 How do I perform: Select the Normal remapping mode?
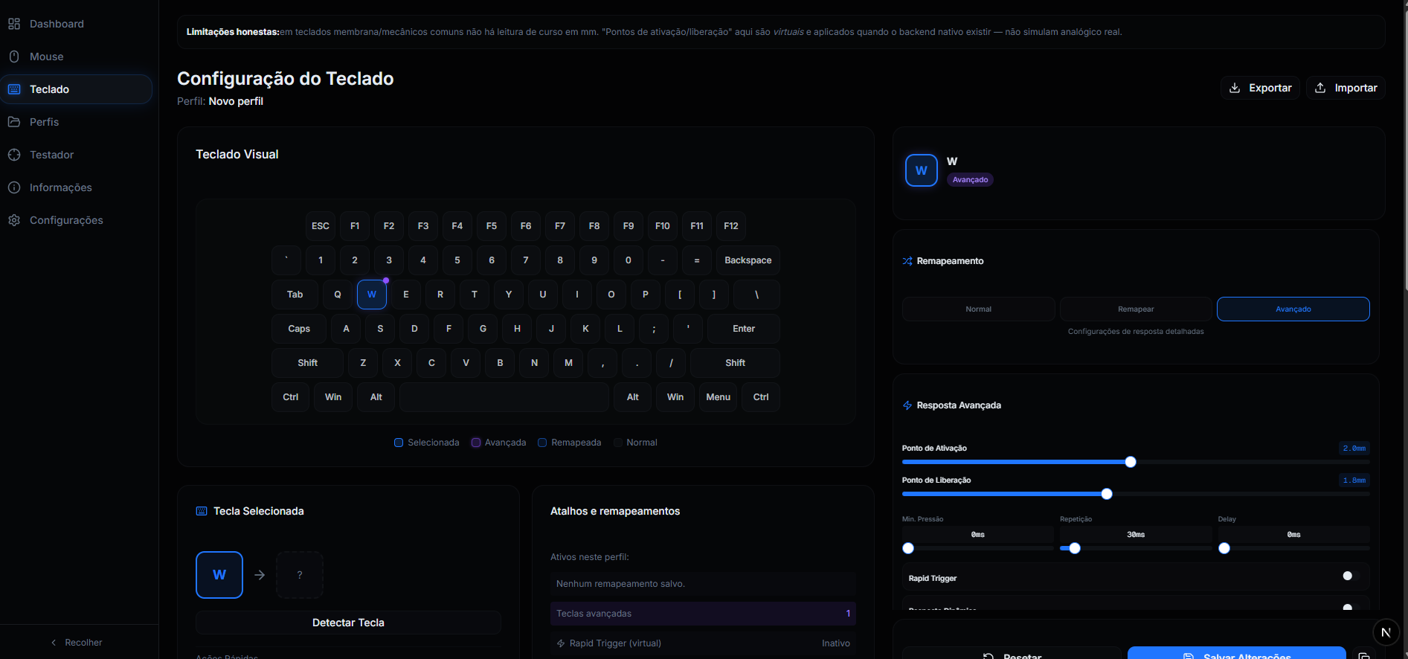(x=979, y=309)
